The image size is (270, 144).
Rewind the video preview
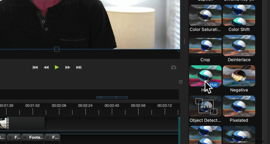(46, 67)
